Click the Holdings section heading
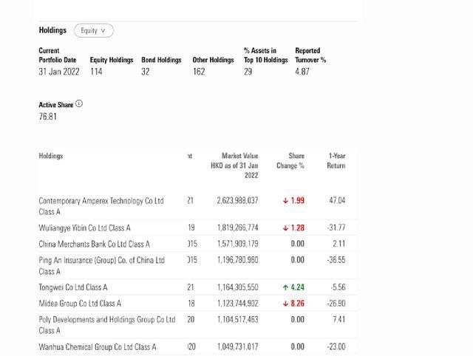Screen dimensions: 473x356 52,30
